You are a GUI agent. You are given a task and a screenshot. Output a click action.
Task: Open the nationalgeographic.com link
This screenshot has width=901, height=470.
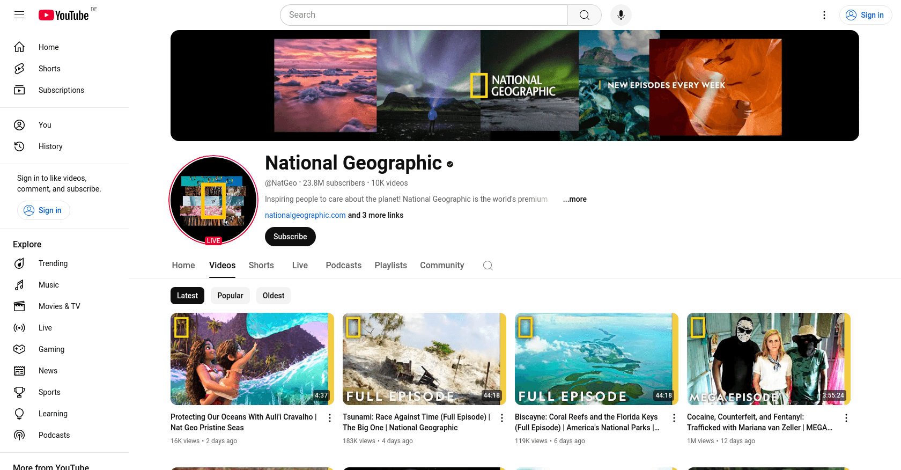(305, 215)
